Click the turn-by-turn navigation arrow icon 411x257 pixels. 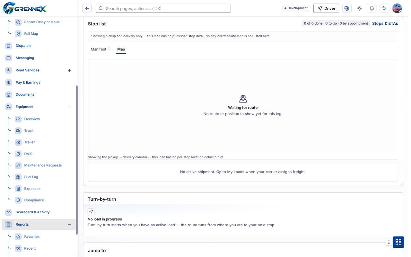[x=91, y=212]
